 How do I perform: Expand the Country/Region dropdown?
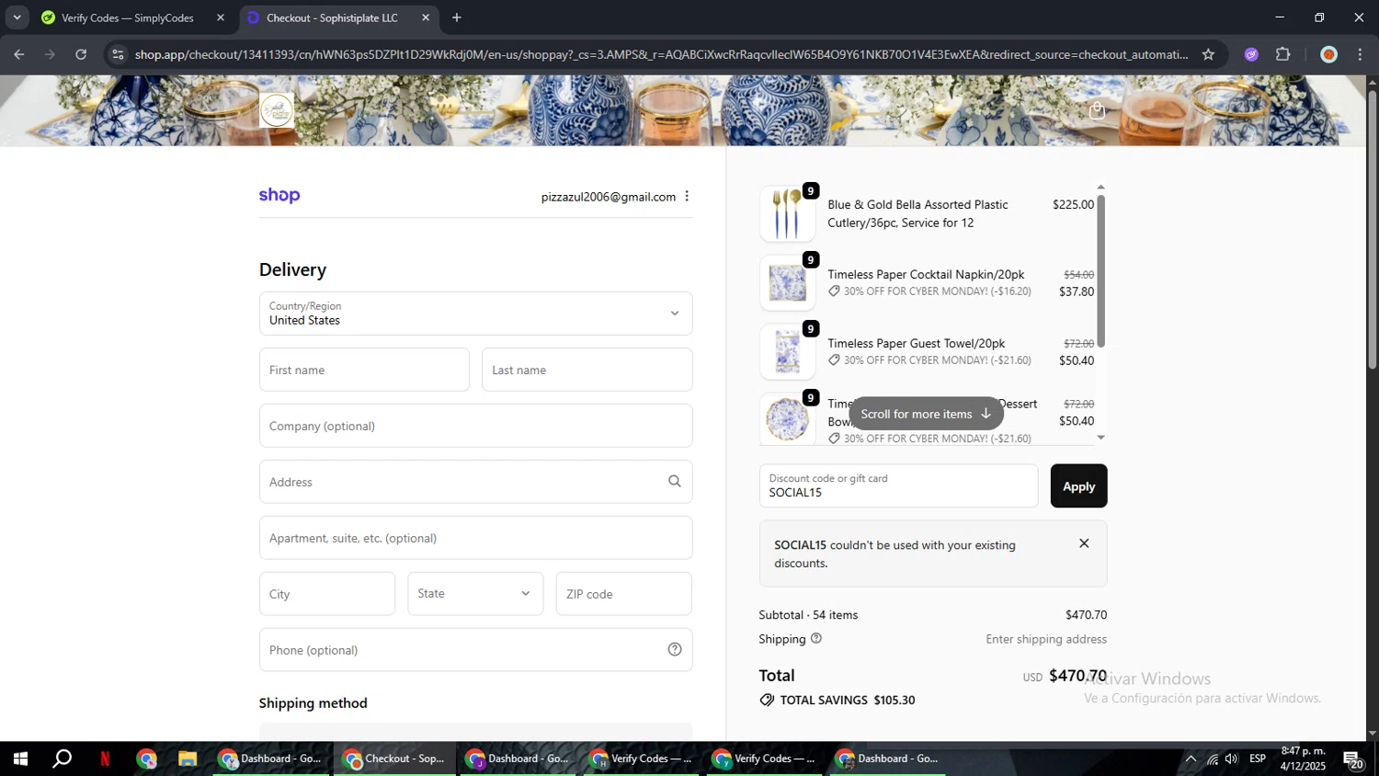pos(475,314)
